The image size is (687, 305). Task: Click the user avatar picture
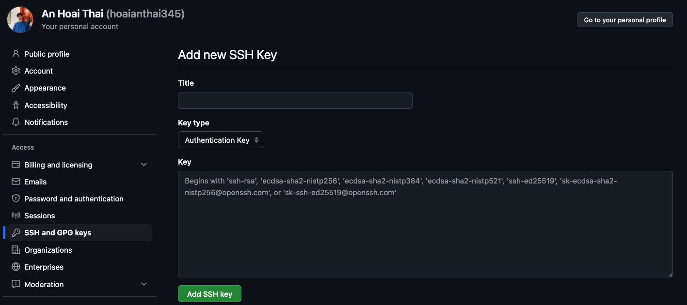coord(20,20)
